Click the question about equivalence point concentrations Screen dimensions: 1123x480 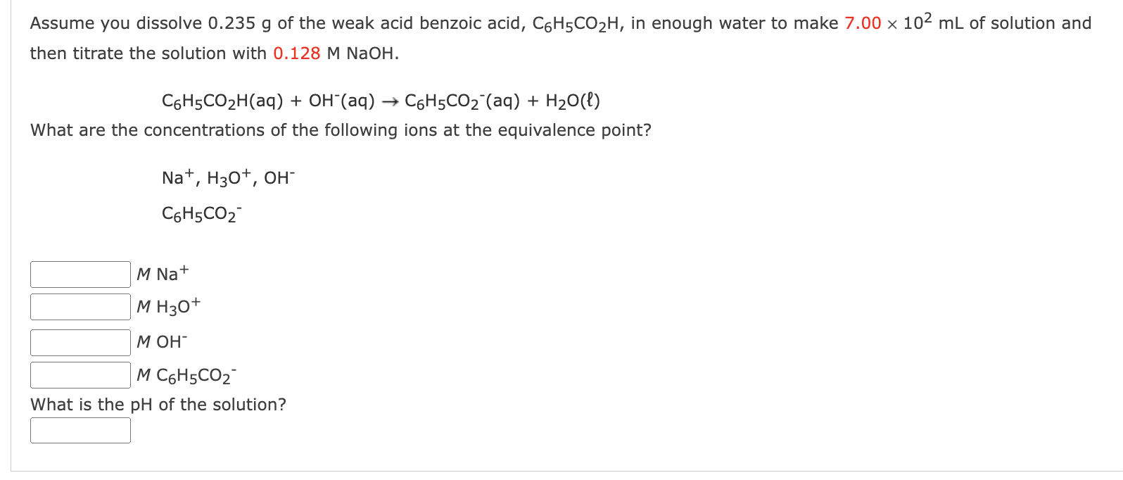(341, 130)
